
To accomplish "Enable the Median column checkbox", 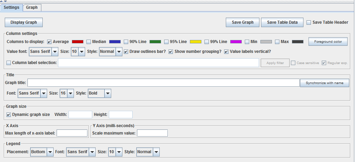I will point(89,42).
